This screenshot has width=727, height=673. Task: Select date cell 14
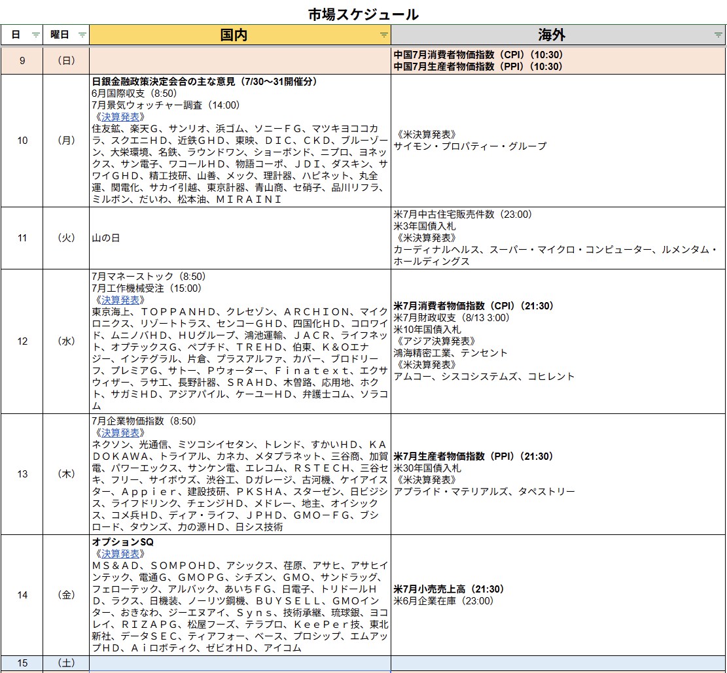[x=22, y=595]
